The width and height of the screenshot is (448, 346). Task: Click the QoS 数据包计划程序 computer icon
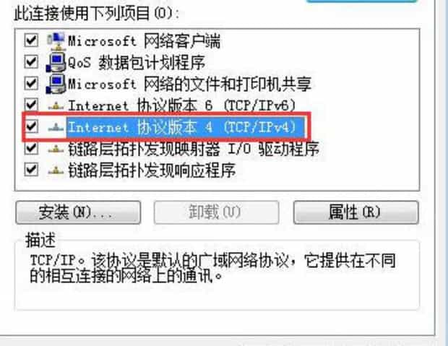(x=56, y=62)
